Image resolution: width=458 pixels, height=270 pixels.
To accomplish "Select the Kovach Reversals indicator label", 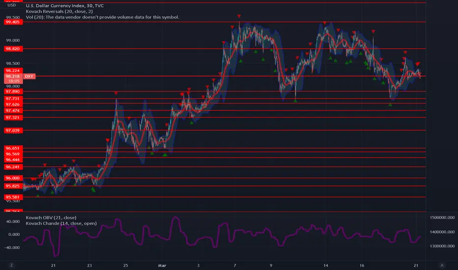I will coord(59,11).
